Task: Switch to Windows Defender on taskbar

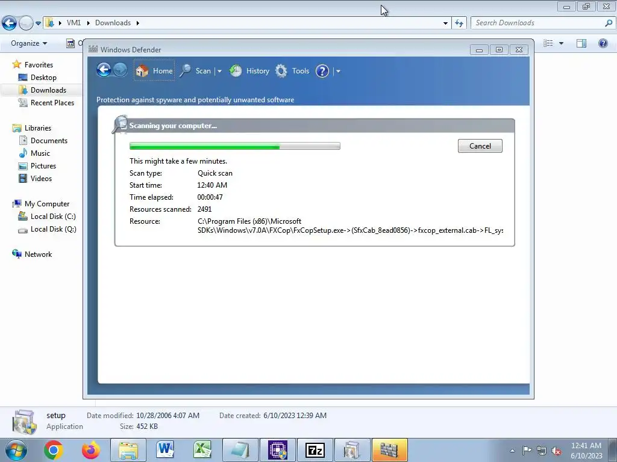Action: tap(390, 450)
